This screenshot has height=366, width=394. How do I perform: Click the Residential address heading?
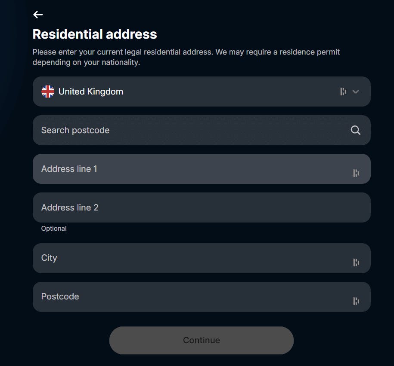click(x=95, y=34)
